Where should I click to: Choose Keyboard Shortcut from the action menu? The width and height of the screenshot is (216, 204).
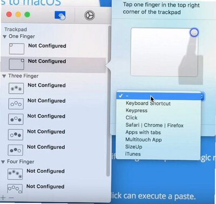[148, 103]
